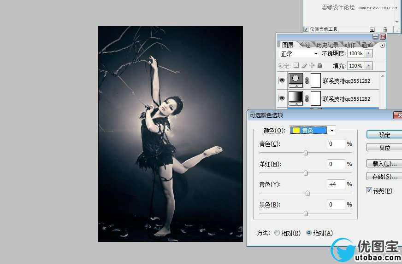
Task: Select the gradient adjustment layer thumbnail
Action: point(296,98)
